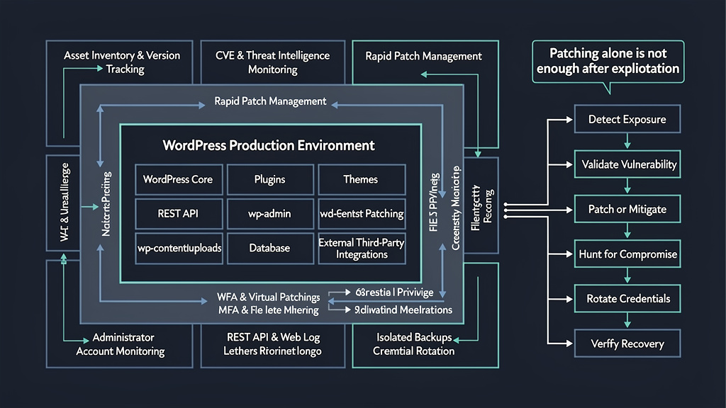Click the 'REST API' component box
This screenshot has width=726, height=408.
[179, 214]
